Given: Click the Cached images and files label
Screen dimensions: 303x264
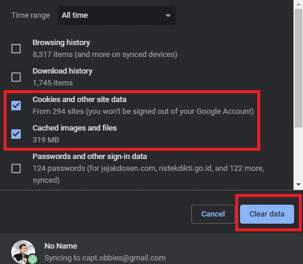Looking at the screenshot, I should tap(75, 128).
